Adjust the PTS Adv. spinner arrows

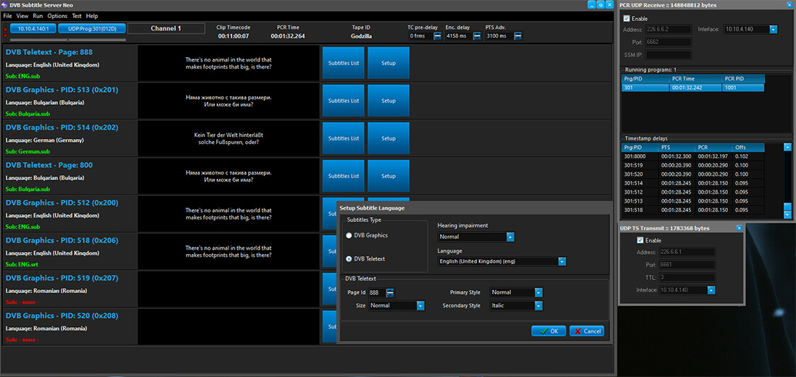pyautogui.click(x=517, y=36)
